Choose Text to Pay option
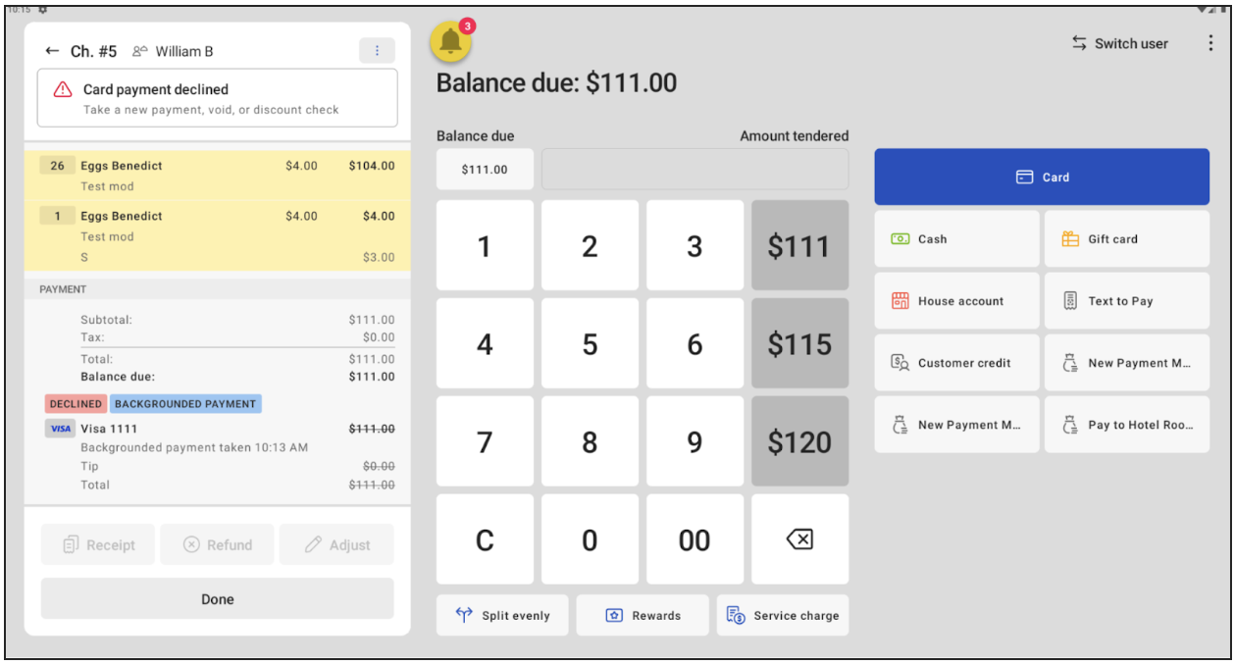The image size is (1234, 665). pos(1126,301)
